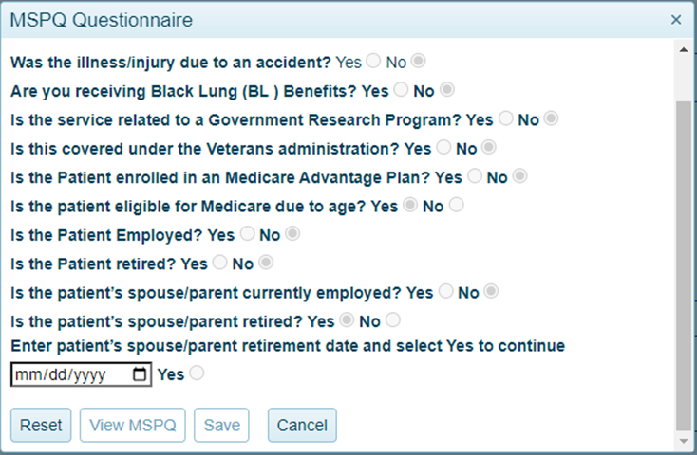Choose Yes for Black Lung Benefits
697x455 pixels.
pyautogui.click(x=401, y=90)
